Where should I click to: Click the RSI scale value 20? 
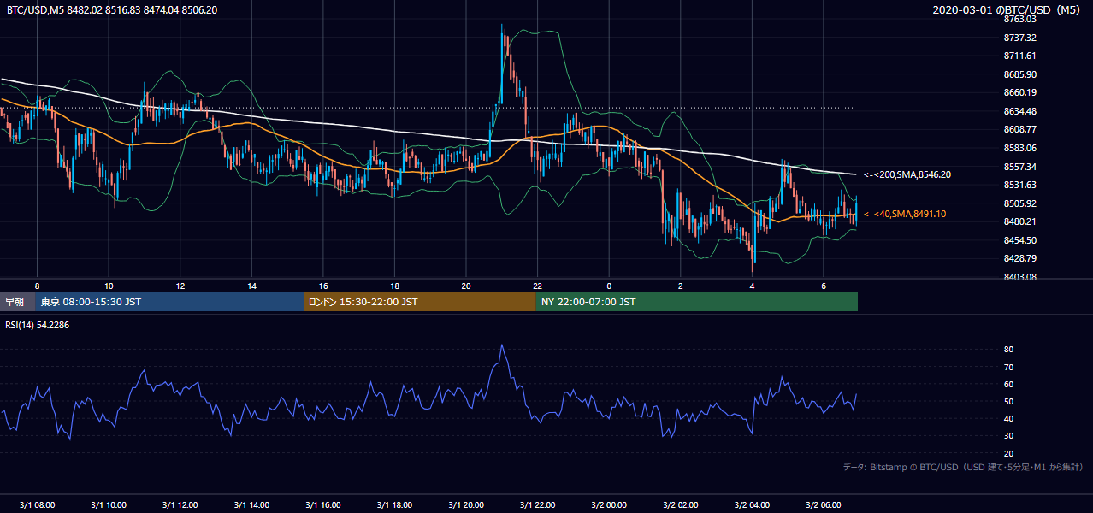click(1008, 453)
